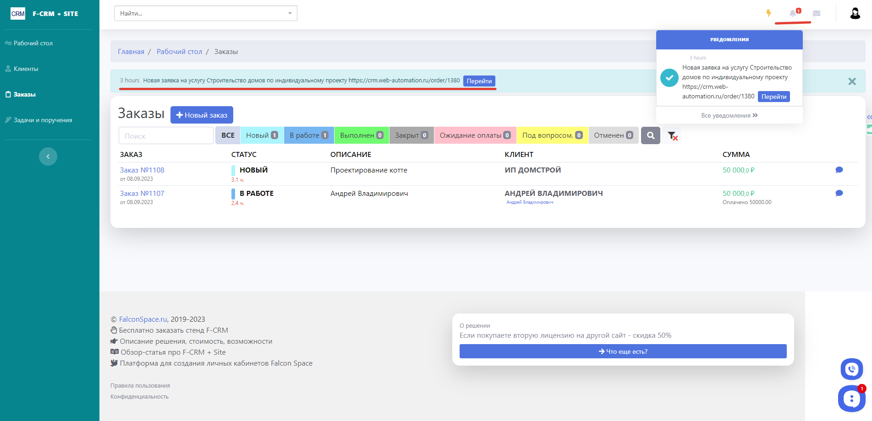Open comments for order №1107
Image resolution: width=872 pixels, height=421 pixels.
click(x=839, y=193)
